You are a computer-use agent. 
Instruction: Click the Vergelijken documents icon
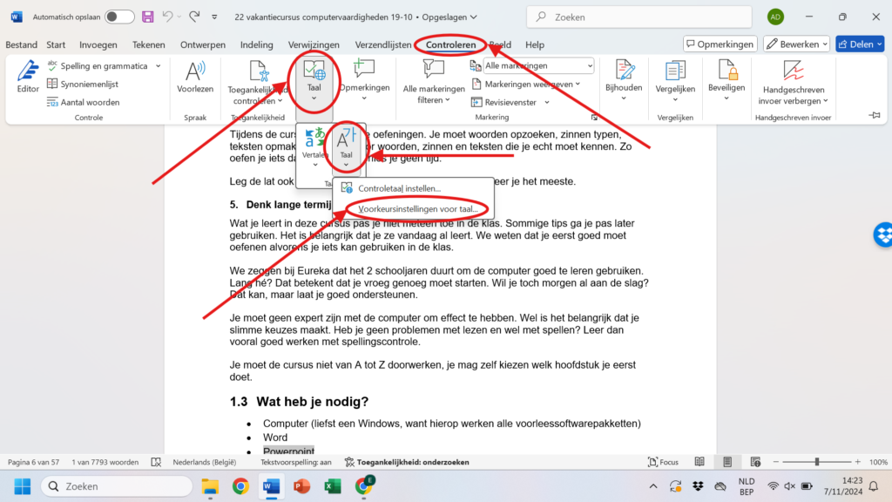click(x=675, y=76)
